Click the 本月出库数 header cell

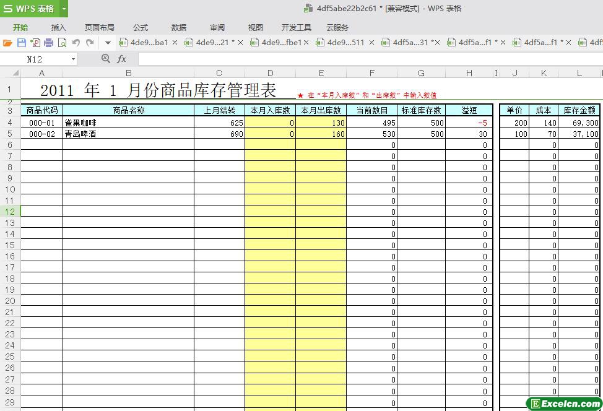(321, 110)
